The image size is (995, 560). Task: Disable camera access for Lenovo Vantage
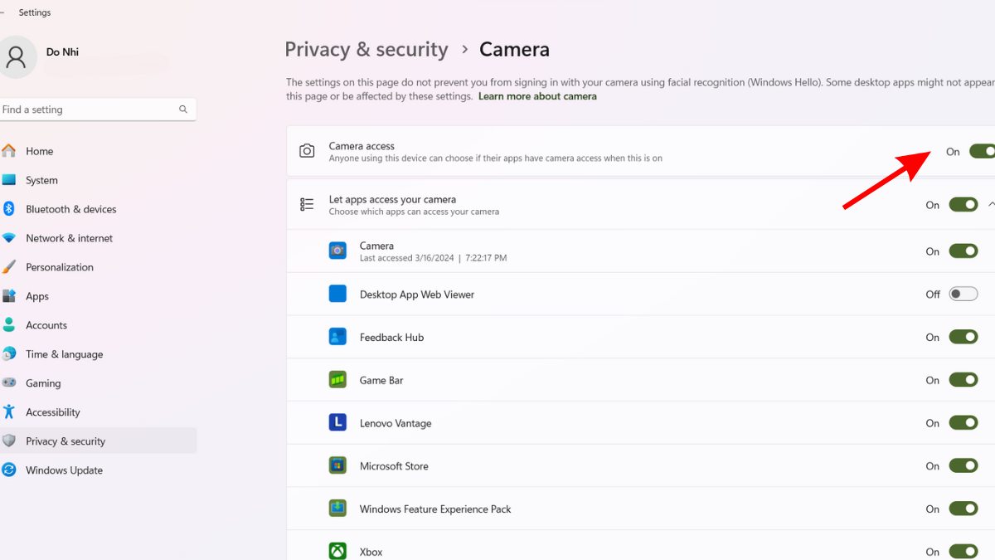[963, 423]
